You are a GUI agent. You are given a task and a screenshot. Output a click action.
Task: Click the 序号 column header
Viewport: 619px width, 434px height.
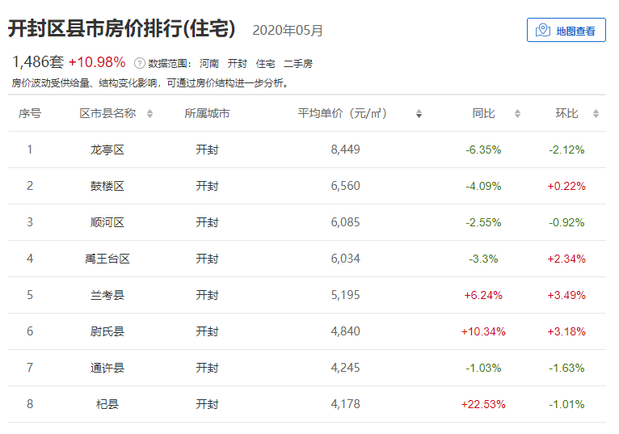pos(30,114)
